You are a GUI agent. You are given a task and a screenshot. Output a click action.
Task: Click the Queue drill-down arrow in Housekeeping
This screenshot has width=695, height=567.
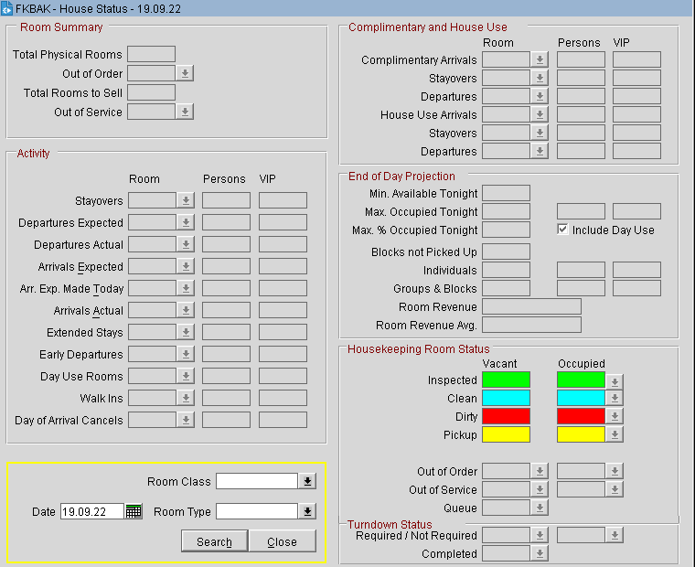540,508
